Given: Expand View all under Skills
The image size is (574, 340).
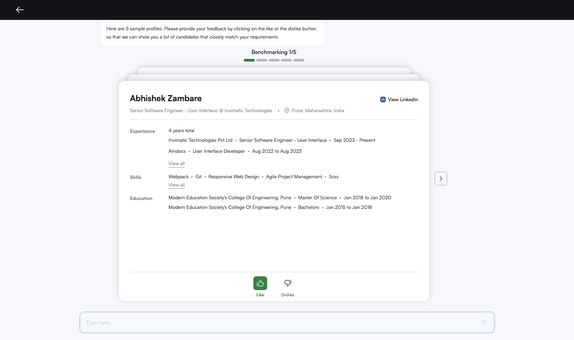Looking at the screenshot, I should pos(177,185).
